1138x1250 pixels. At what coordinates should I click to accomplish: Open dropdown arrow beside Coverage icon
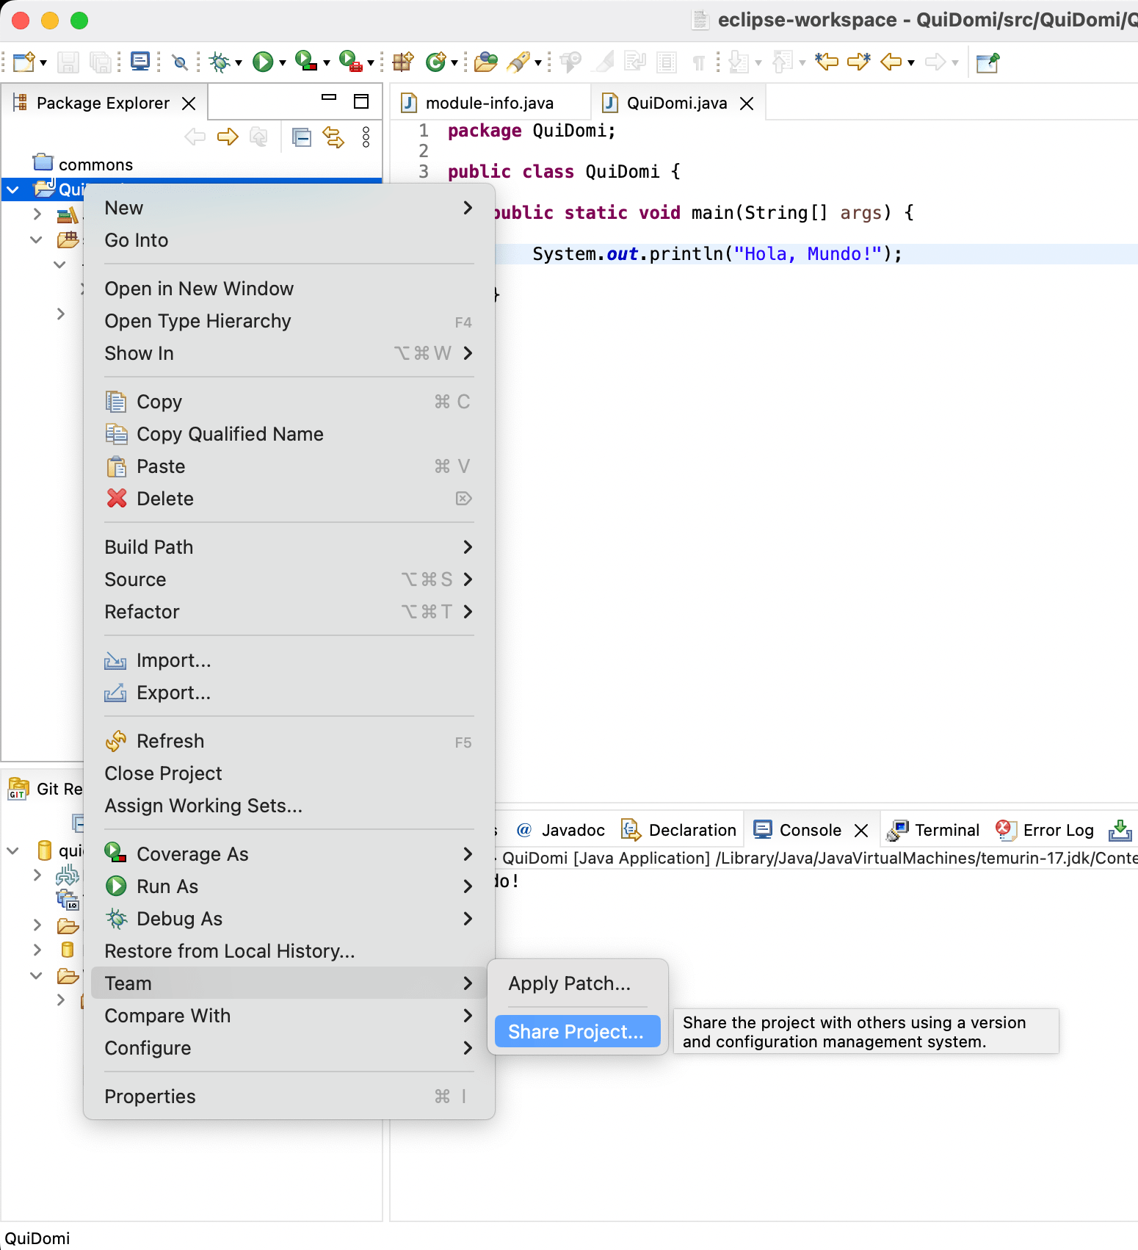pos(326,63)
